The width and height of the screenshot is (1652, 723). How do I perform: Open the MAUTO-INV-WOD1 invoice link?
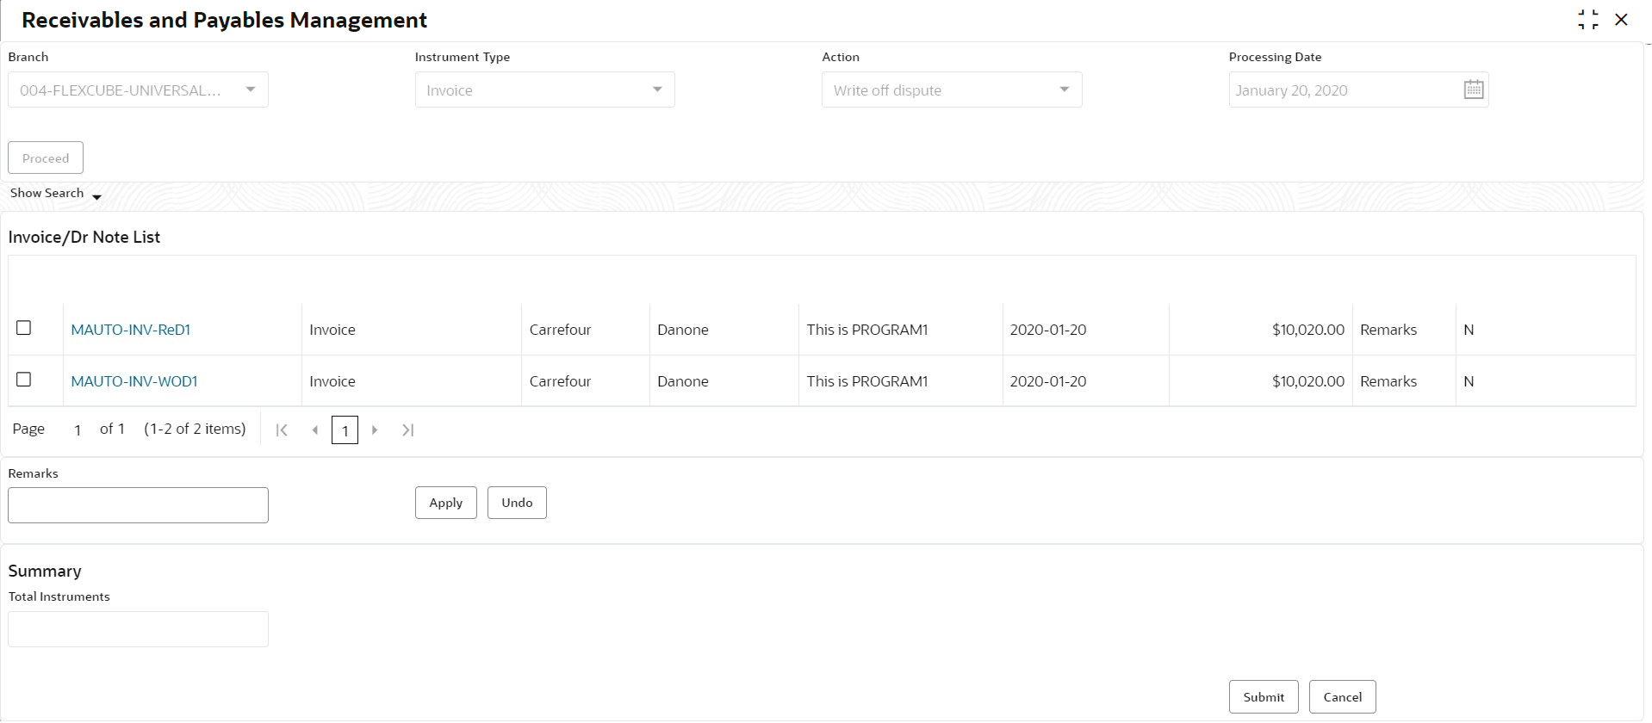click(134, 381)
